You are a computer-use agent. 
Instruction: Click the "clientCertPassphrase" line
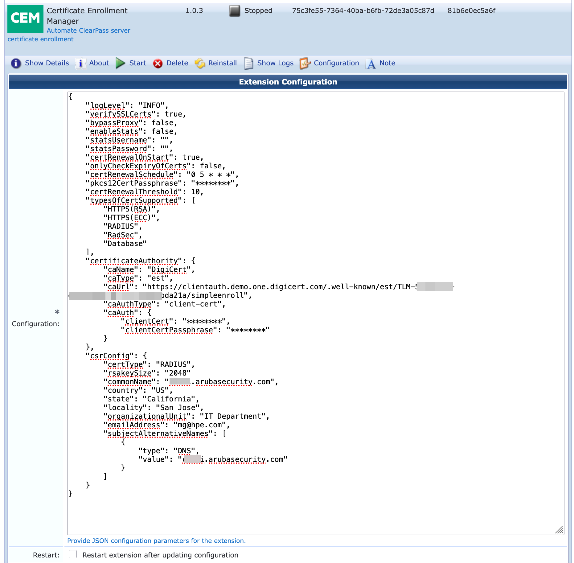[x=195, y=330]
